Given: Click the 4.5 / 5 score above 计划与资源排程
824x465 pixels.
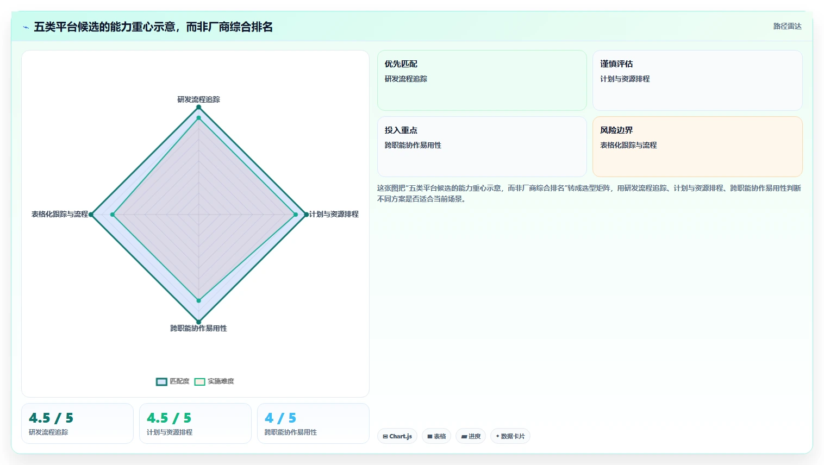Looking at the screenshot, I should (x=169, y=418).
